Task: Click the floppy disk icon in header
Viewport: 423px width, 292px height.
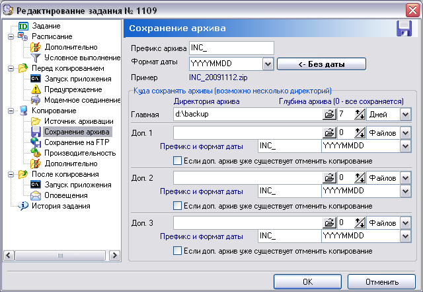Action: [x=404, y=28]
